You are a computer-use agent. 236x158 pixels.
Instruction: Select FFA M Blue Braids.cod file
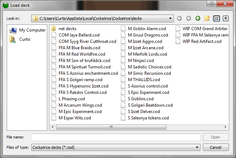[x=76, y=48]
